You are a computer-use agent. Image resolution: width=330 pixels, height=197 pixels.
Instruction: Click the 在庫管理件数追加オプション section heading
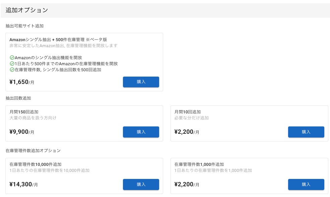pos(33,151)
